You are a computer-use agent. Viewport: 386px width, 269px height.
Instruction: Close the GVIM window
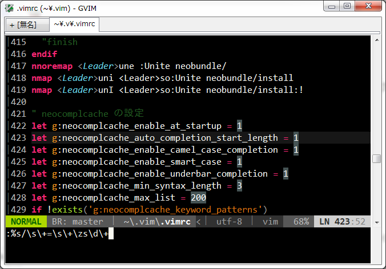(368, 6)
